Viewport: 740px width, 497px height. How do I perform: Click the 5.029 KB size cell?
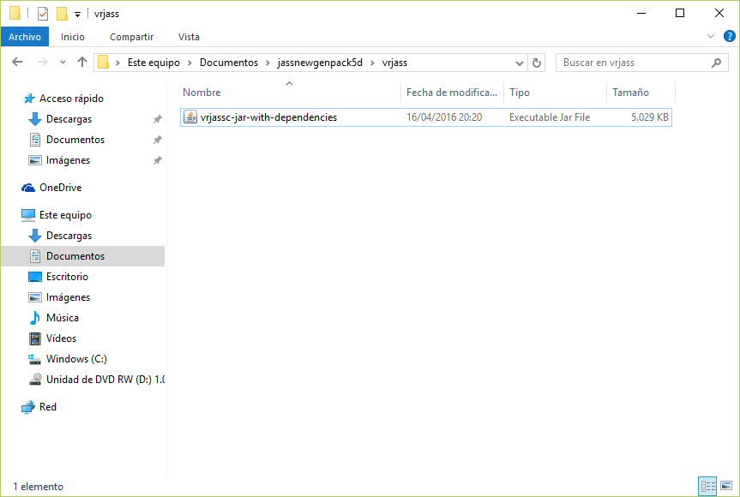[x=649, y=117]
